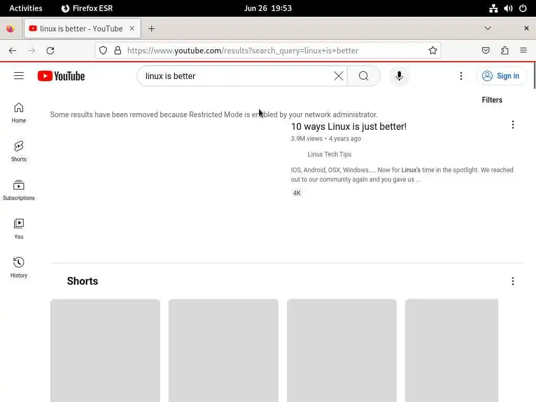Select the 'linux is better - YouTube' tab
Viewport: 536px width, 402px height.
81,29
